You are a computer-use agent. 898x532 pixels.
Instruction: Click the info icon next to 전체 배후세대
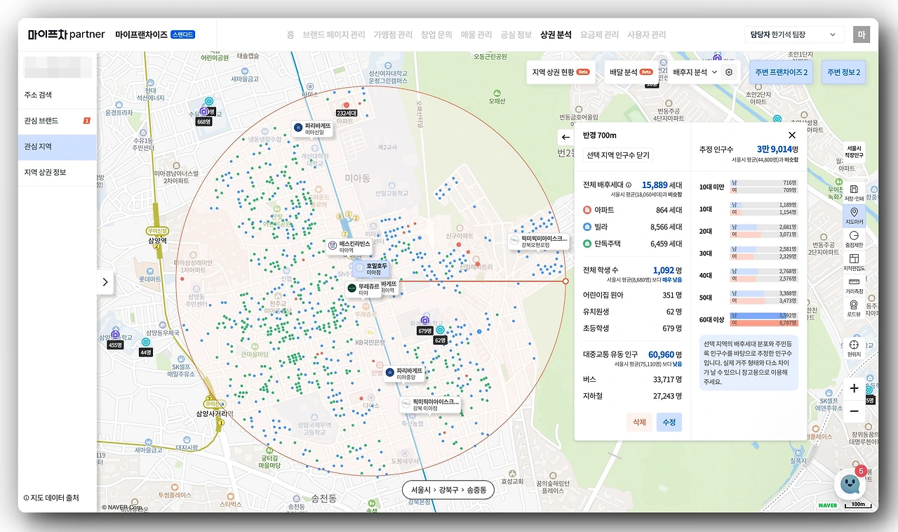pos(629,185)
